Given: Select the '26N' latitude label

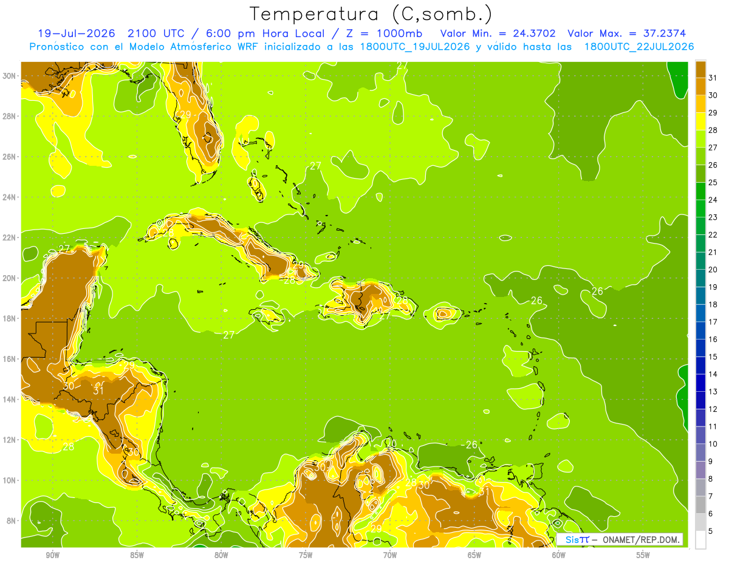Looking at the screenshot, I should pyautogui.click(x=10, y=157).
